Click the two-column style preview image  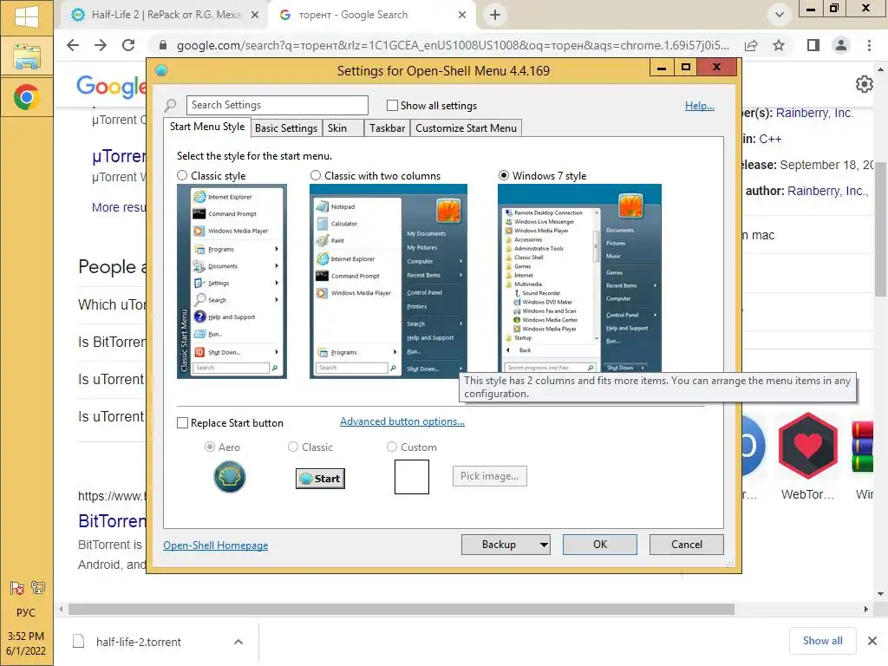(x=388, y=282)
